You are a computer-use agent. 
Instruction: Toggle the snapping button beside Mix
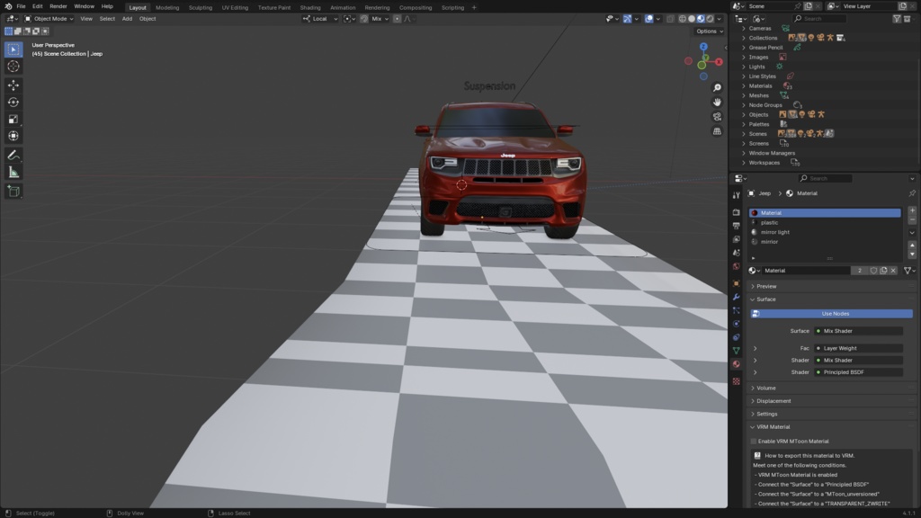coord(363,19)
